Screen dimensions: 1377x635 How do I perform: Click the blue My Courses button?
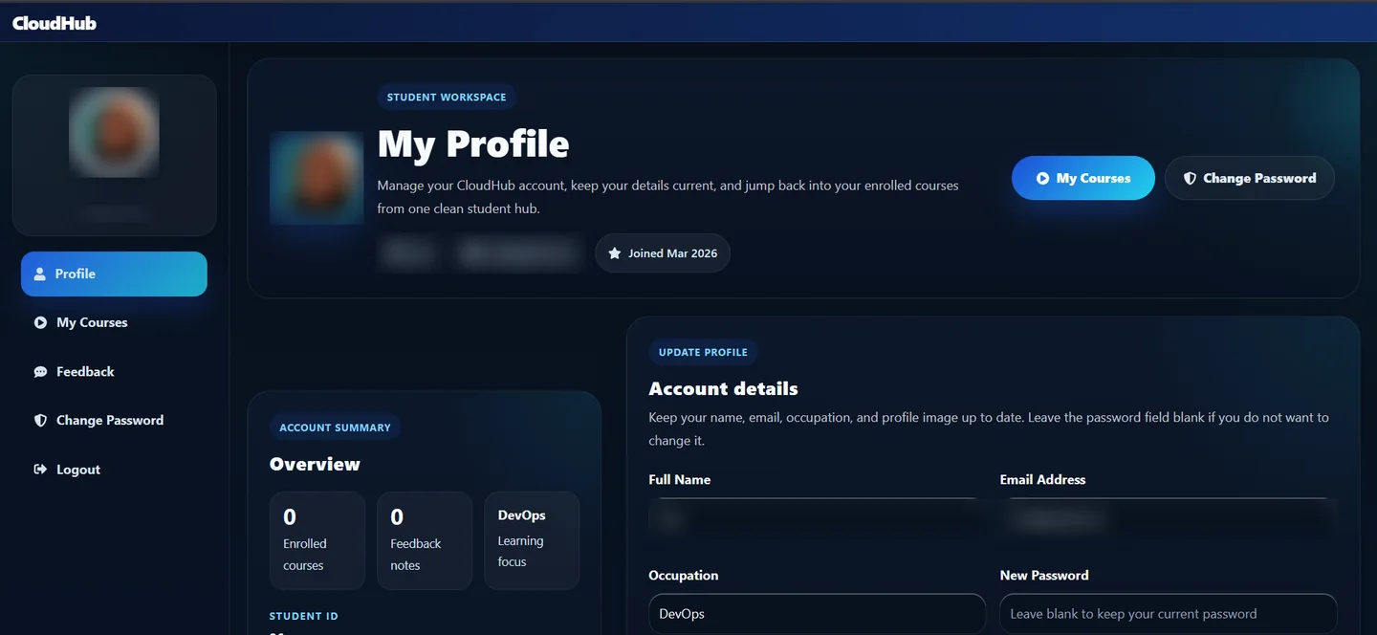pyautogui.click(x=1082, y=178)
